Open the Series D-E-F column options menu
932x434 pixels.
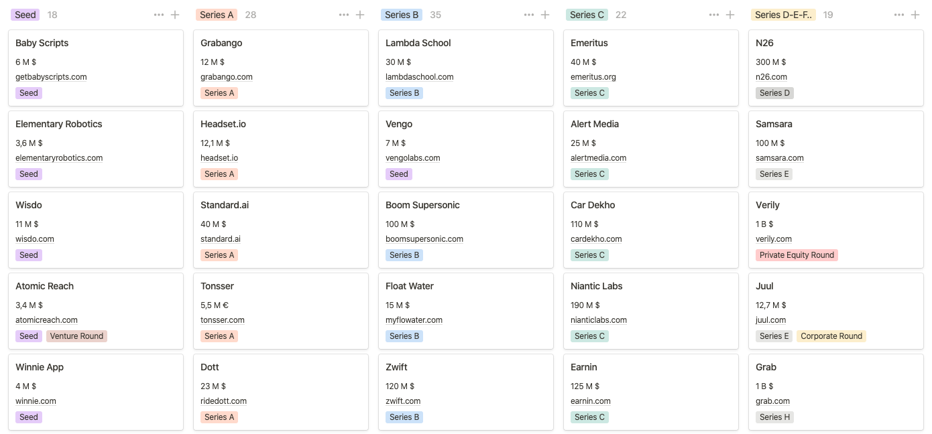coord(899,15)
